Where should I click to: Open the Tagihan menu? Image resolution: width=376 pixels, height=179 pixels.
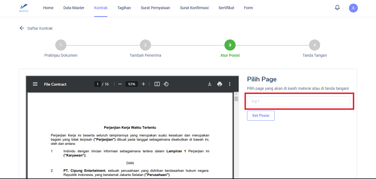point(124,8)
